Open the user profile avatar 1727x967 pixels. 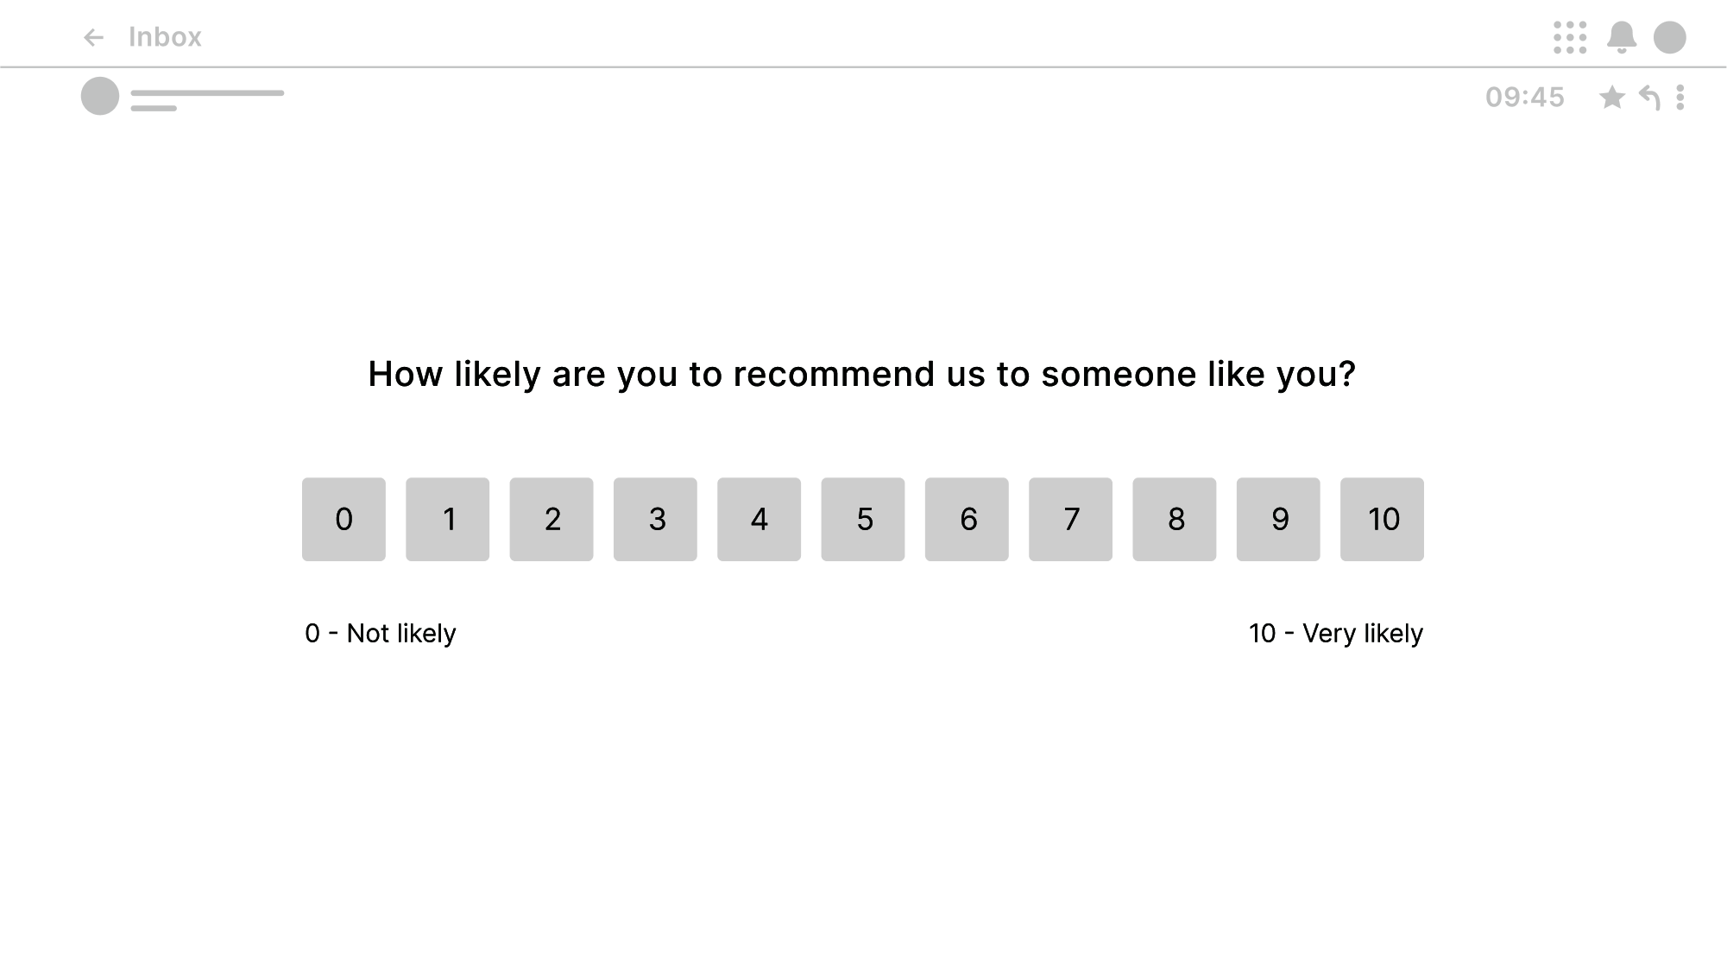(1669, 37)
